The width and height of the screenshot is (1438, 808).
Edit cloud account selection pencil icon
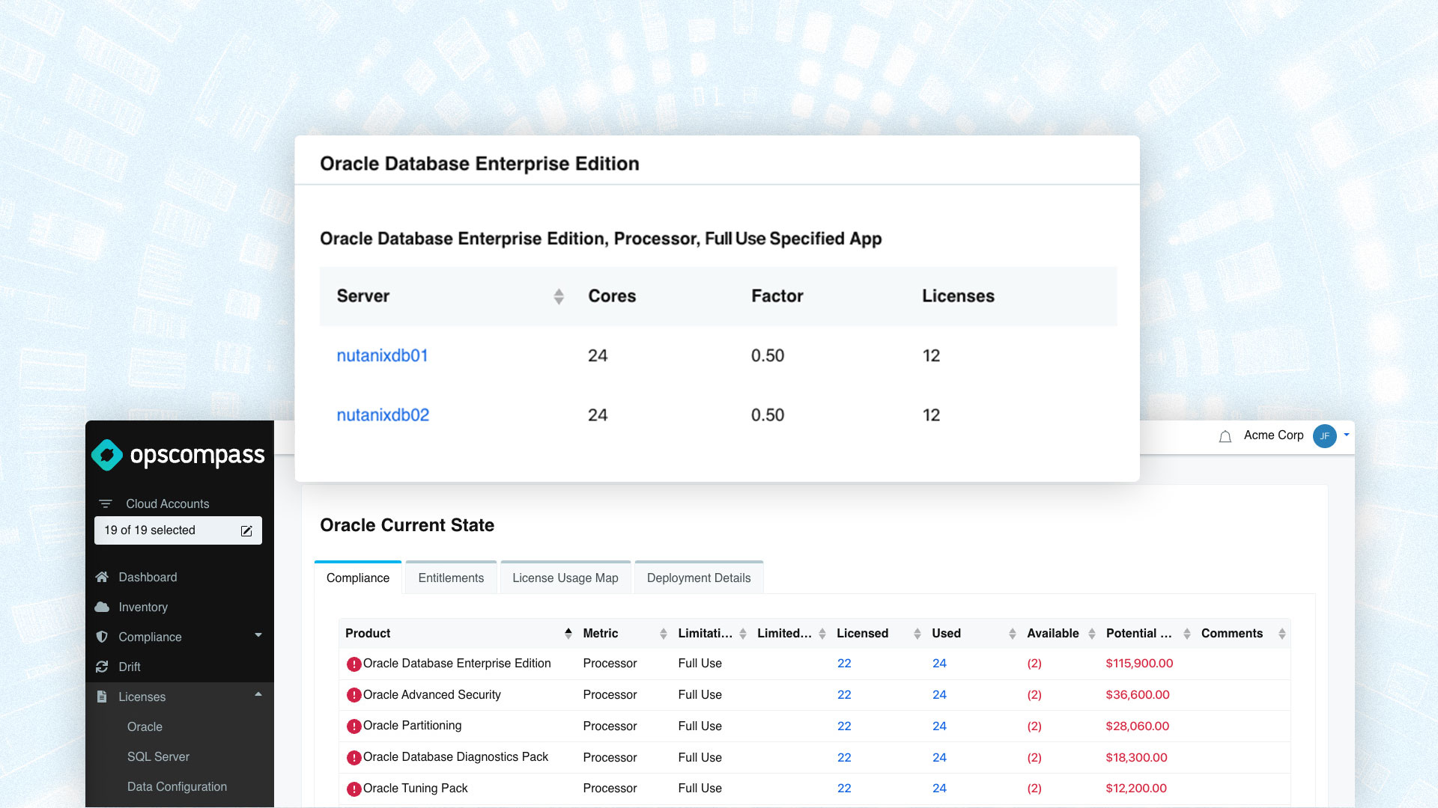click(x=246, y=530)
